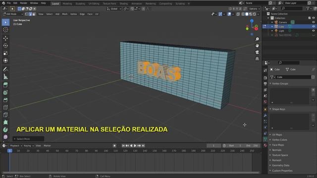Select the Scale tool

coord(5,53)
